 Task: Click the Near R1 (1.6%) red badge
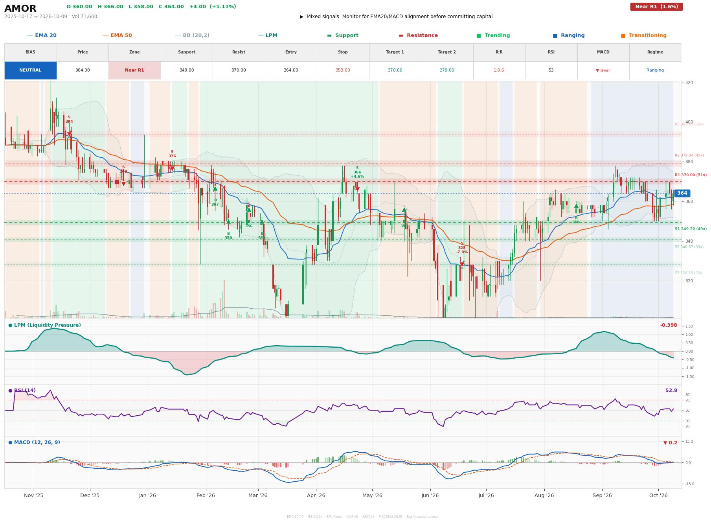[x=656, y=7]
